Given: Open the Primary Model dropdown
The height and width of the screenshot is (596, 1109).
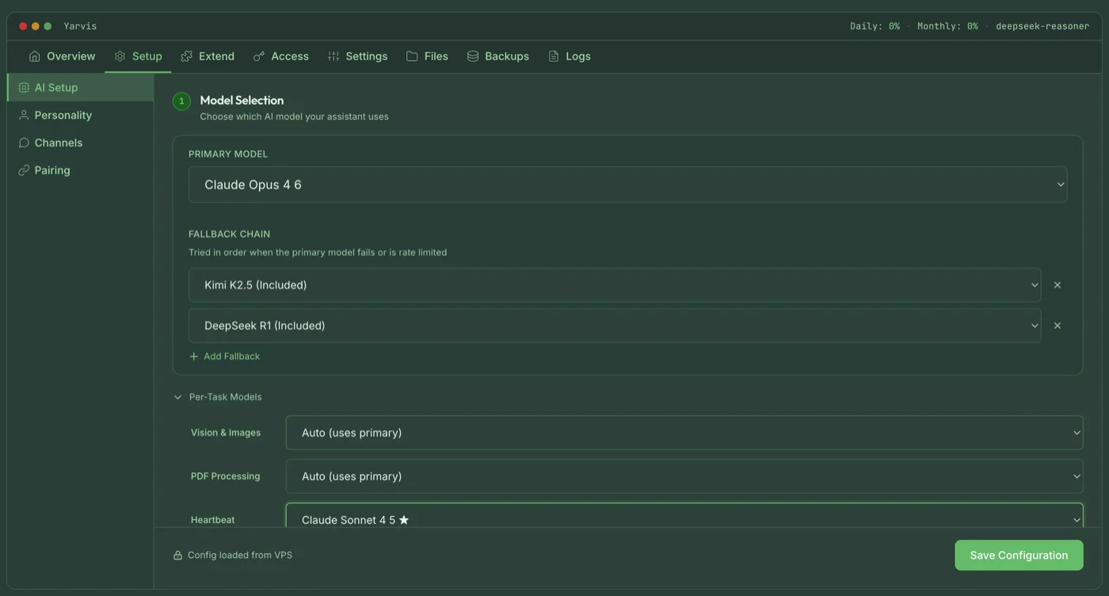Looking at the screenshot, I should (627, 185).
